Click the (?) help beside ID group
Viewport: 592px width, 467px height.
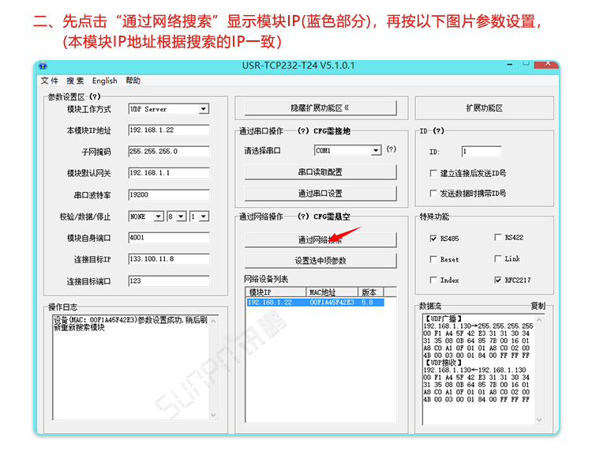pos(438,130)
